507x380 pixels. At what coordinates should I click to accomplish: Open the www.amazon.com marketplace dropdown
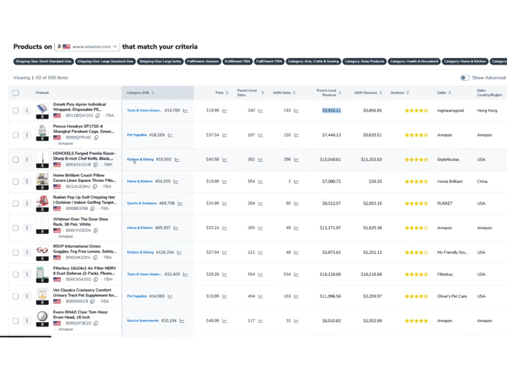click(87, 47)
